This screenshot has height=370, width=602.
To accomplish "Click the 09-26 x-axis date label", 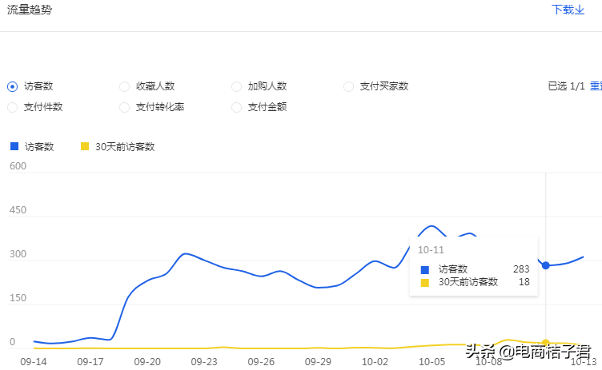I will tap(261, 361).
